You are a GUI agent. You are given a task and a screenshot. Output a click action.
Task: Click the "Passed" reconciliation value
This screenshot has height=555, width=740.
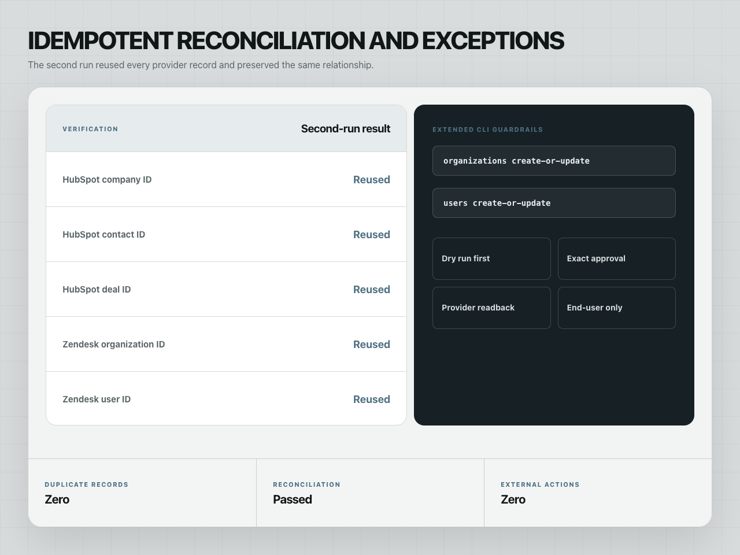pos(293,499)
